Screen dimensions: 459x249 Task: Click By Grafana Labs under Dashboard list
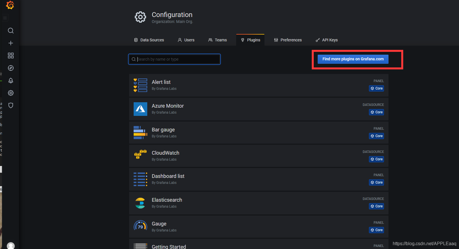click(x=164, y=183)
